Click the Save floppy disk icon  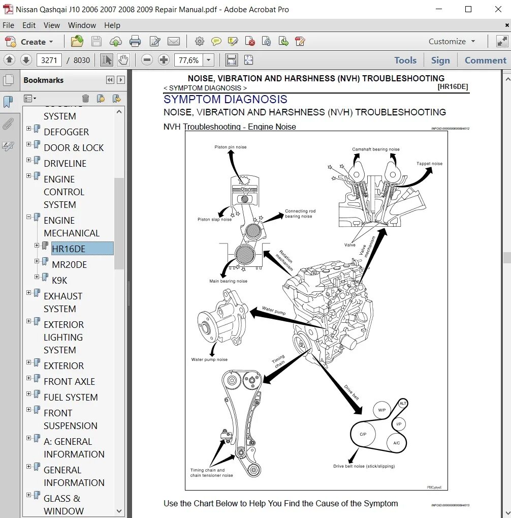[x=96, y=41]
